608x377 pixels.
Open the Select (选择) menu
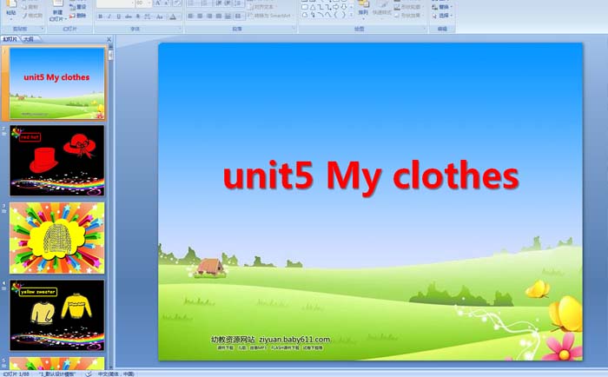pyautogui.click(x=441, y=16)
